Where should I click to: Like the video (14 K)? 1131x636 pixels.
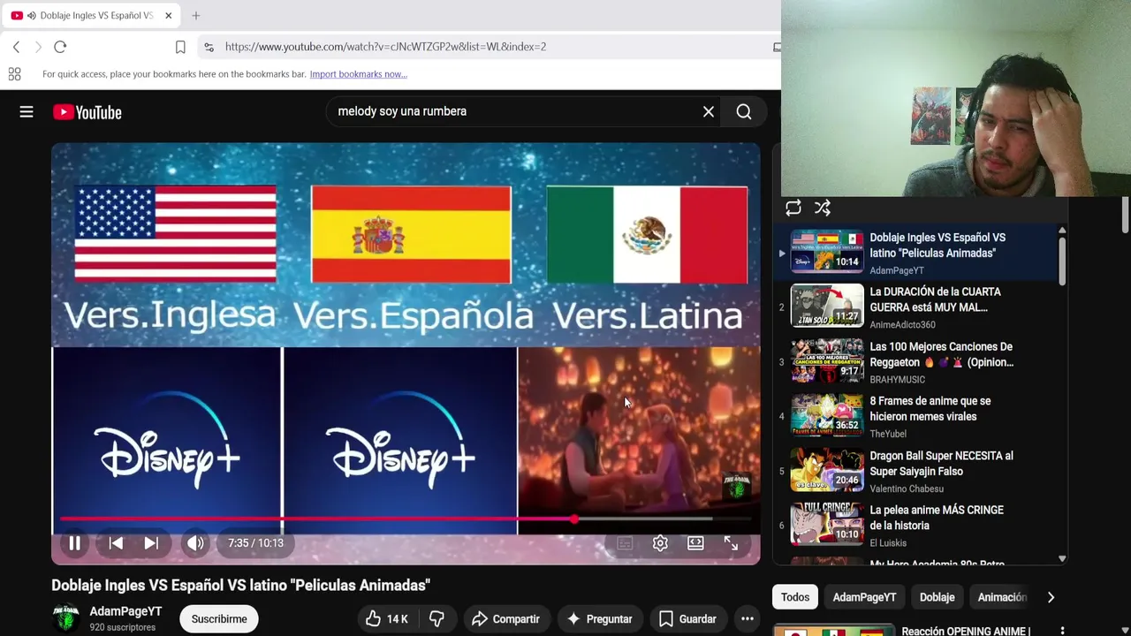pyautogui.click(x=387, y=619)
